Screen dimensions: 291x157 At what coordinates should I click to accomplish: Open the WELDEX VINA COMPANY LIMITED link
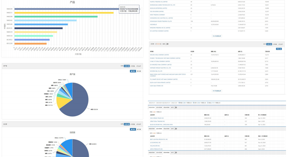coord(159,55)
